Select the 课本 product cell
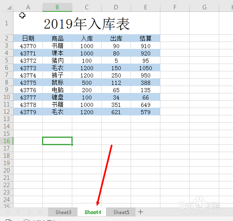 tap(58, 53)
